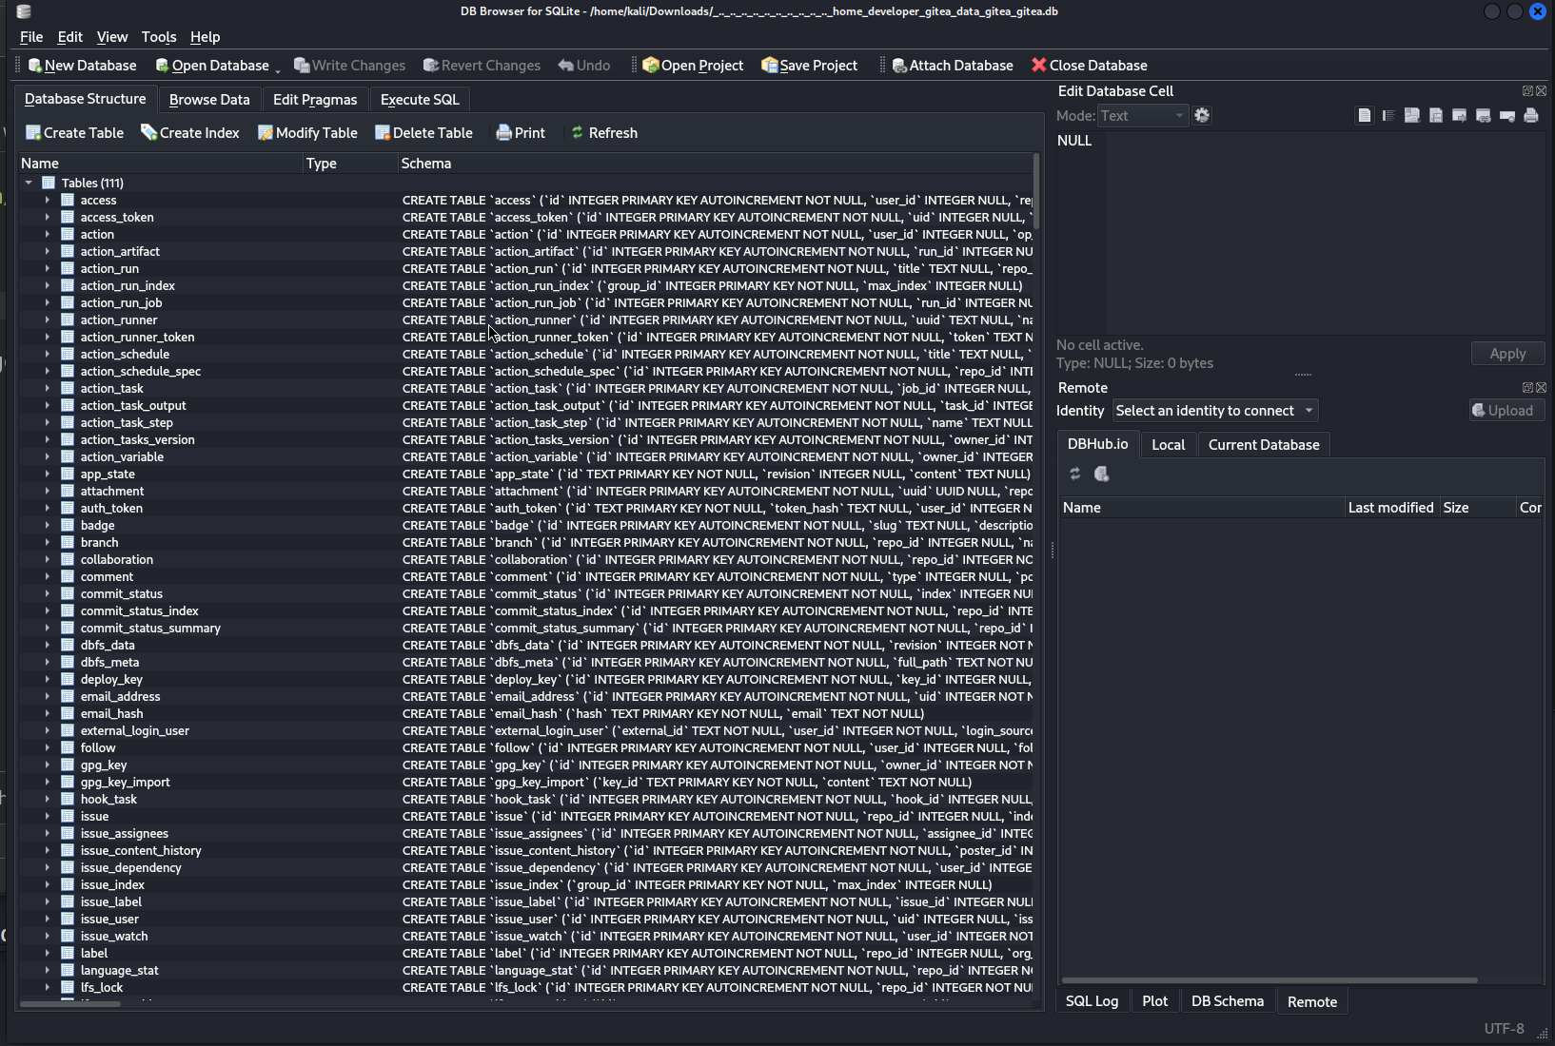Click the Close Database red X icon

click(1039, 66)
